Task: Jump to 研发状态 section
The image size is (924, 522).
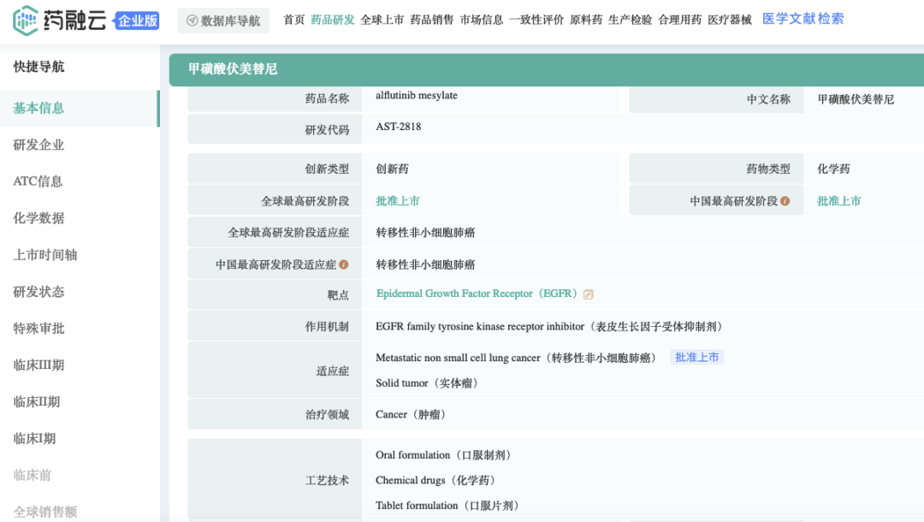Action: [x=38, y=292]
